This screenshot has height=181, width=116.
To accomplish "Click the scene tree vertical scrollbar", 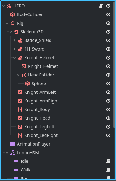I will coord(114,65).
